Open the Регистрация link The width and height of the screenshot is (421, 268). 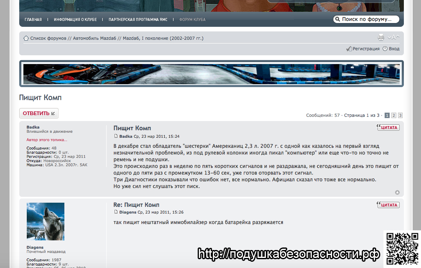pyautogui.click(x=366, y=49)
